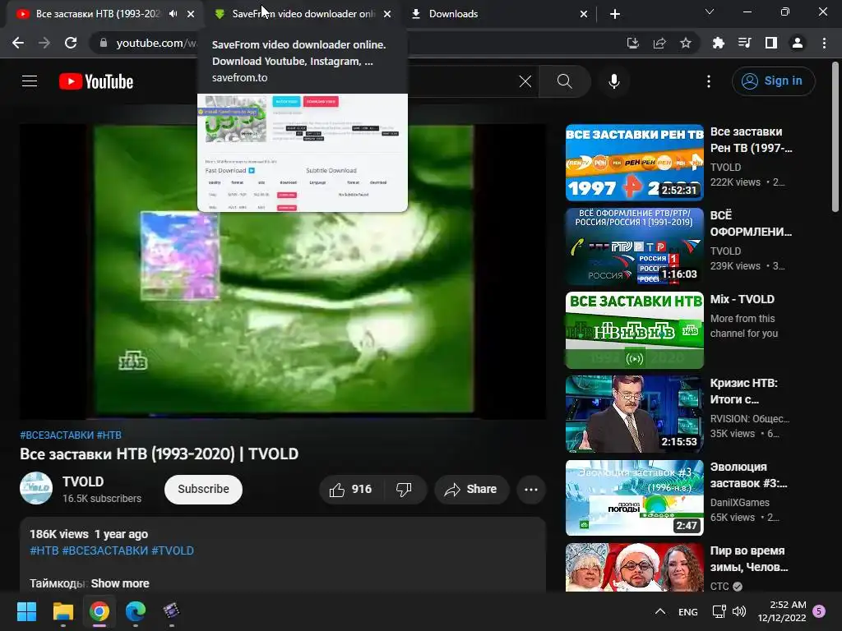842x631 pixels.
Task: Toggle Chrome side panel
Action: click(x=771, y=43)
